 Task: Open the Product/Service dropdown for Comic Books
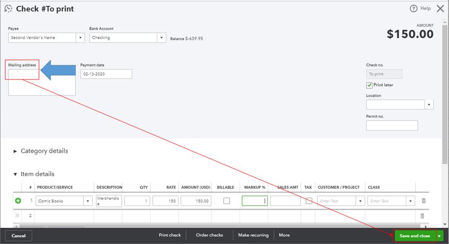tap(88, 201)
